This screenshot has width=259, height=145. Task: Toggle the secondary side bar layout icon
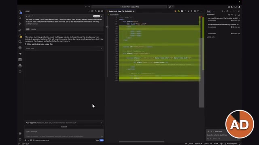point(239,7)
